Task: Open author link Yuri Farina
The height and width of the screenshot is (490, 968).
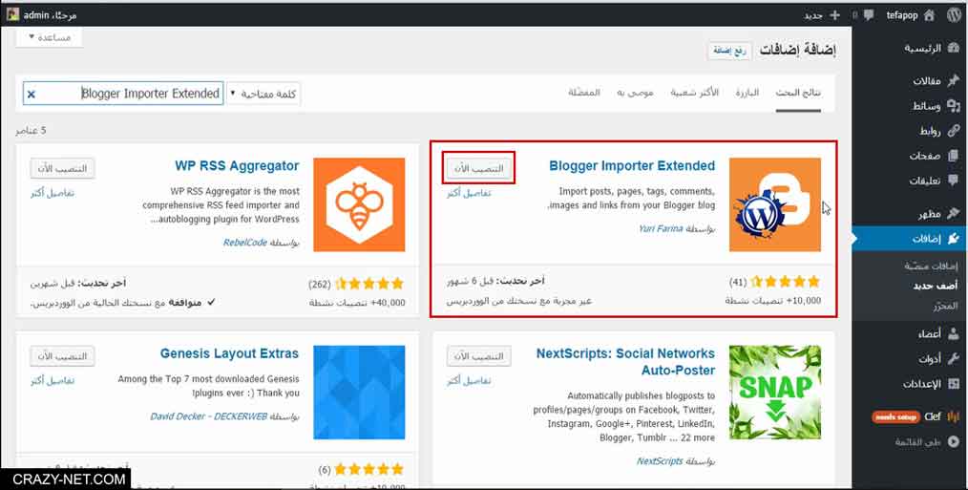Action: click(x=661, y=228)
